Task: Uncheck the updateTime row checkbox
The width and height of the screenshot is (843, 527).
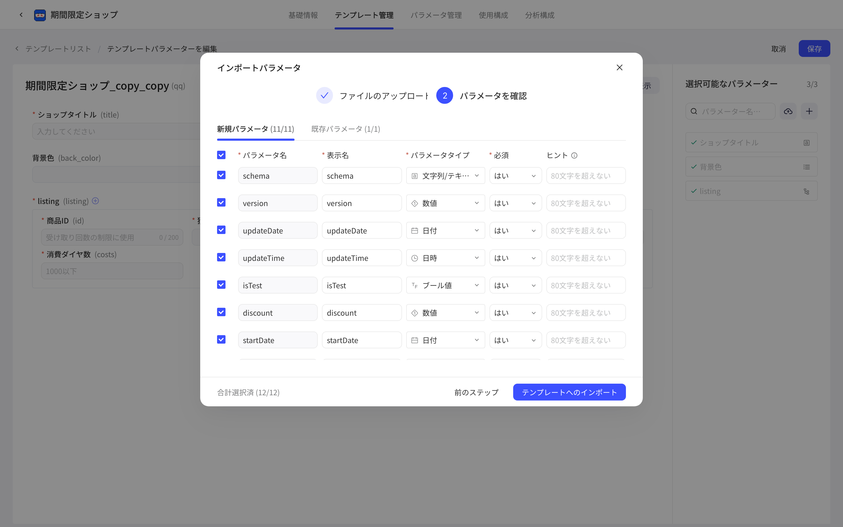Action: (221, 257)
